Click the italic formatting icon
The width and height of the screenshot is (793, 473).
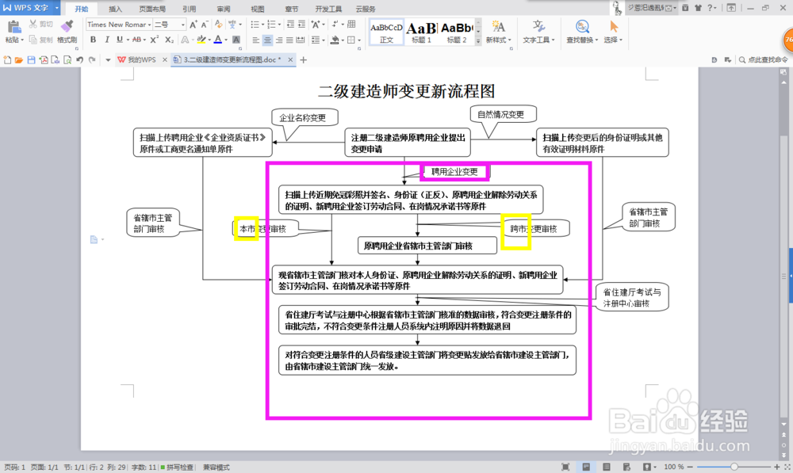106,40
